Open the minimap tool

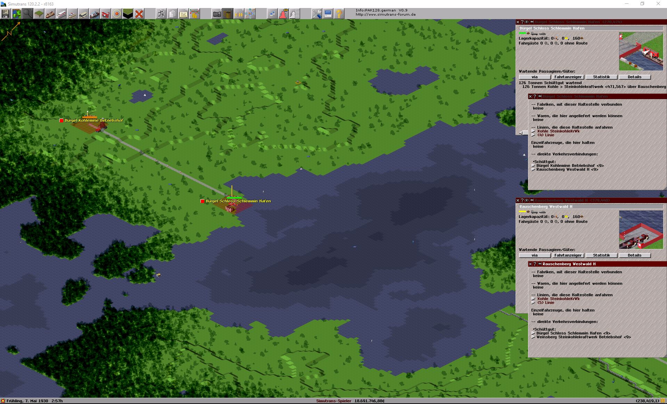pos(16,14)
